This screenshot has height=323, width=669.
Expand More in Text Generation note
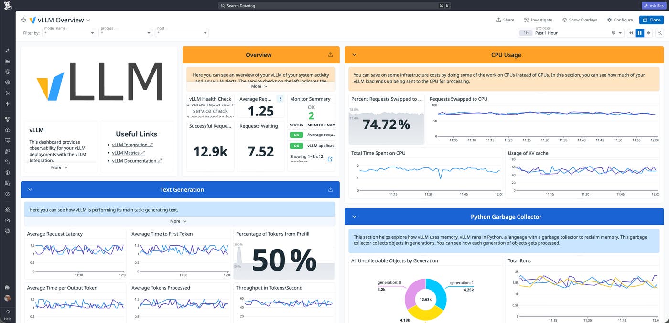coord(178,221)
